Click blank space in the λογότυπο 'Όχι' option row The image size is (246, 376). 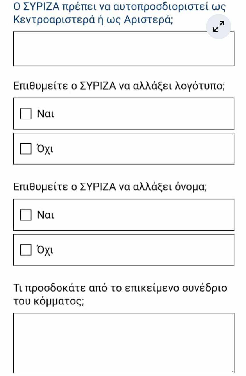[x=142, y=149]
